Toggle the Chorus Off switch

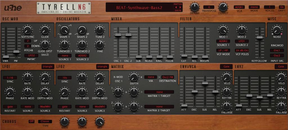[x=31, y=121]
